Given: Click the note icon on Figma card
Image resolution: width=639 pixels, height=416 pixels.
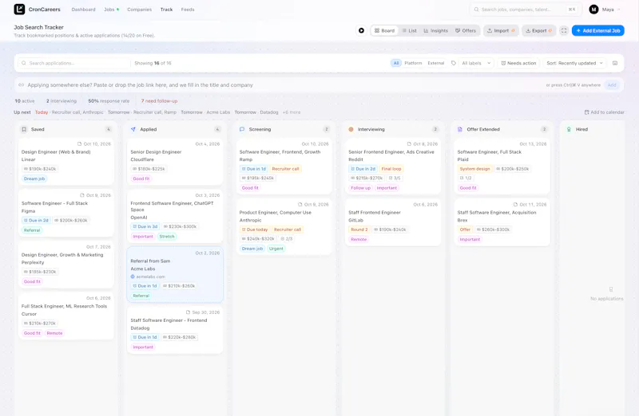Looking at the screenshot, I should click(82, 195).
